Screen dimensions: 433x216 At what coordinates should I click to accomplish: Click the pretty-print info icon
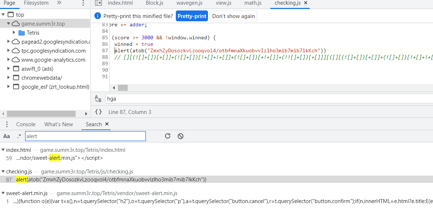97,16
